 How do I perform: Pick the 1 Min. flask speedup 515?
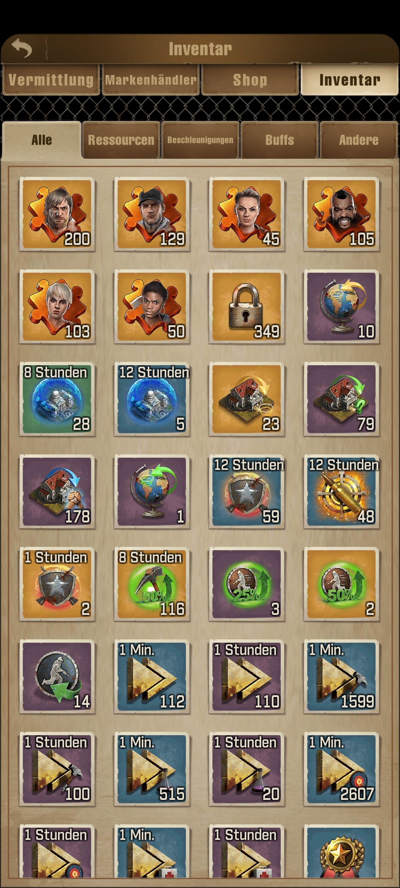152,769
